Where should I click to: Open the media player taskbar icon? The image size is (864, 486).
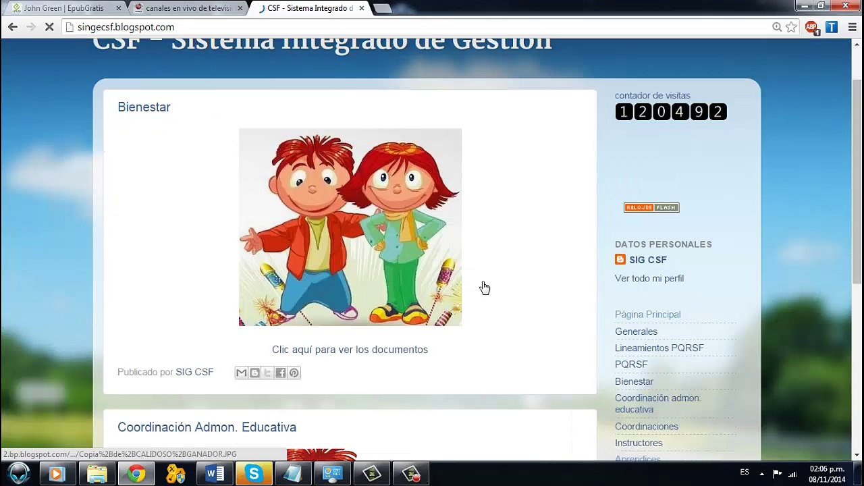(x=57, y=474)
